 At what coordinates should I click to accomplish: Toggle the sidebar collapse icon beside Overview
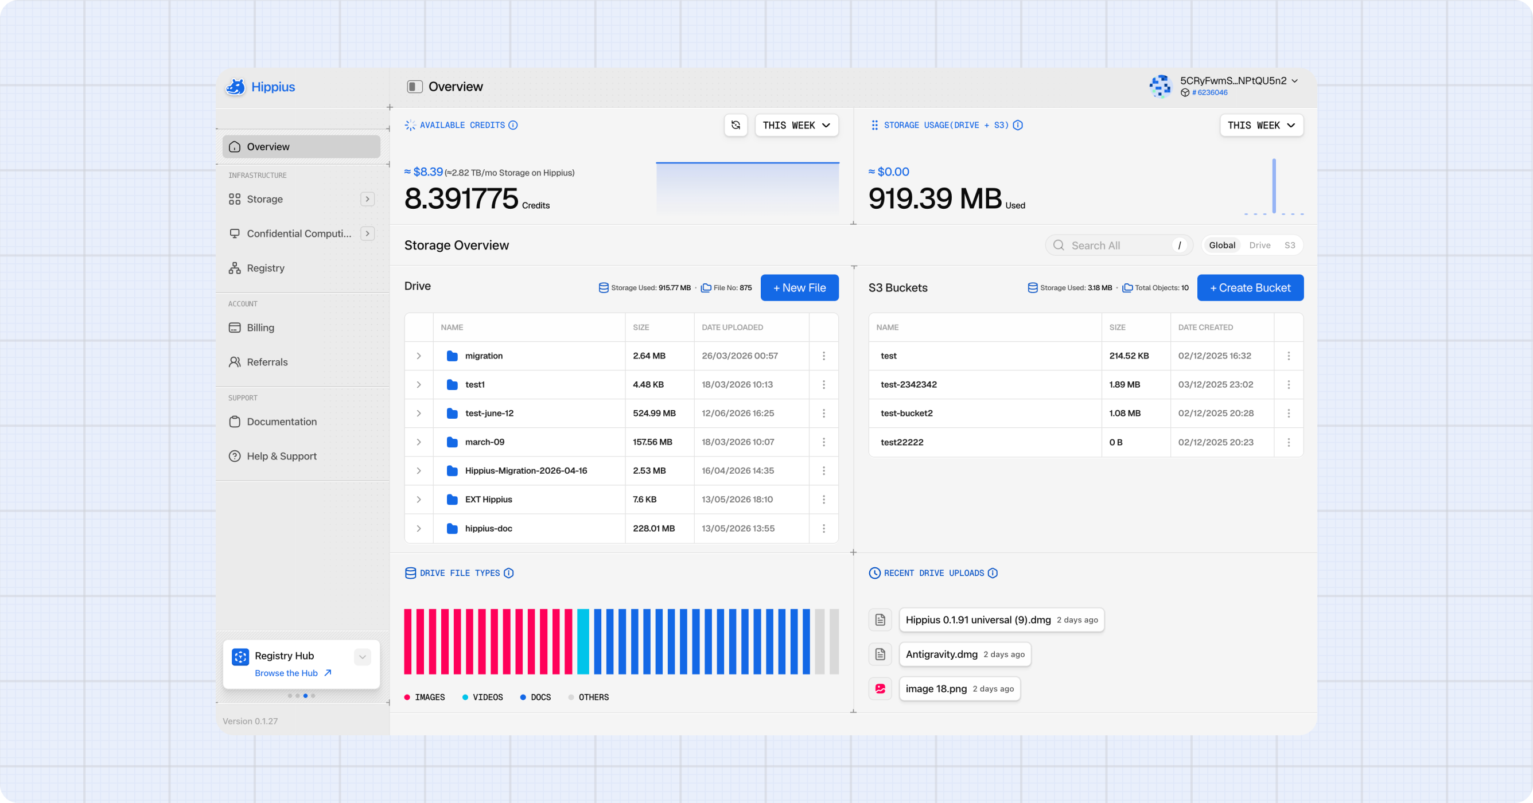pos(415,87)
